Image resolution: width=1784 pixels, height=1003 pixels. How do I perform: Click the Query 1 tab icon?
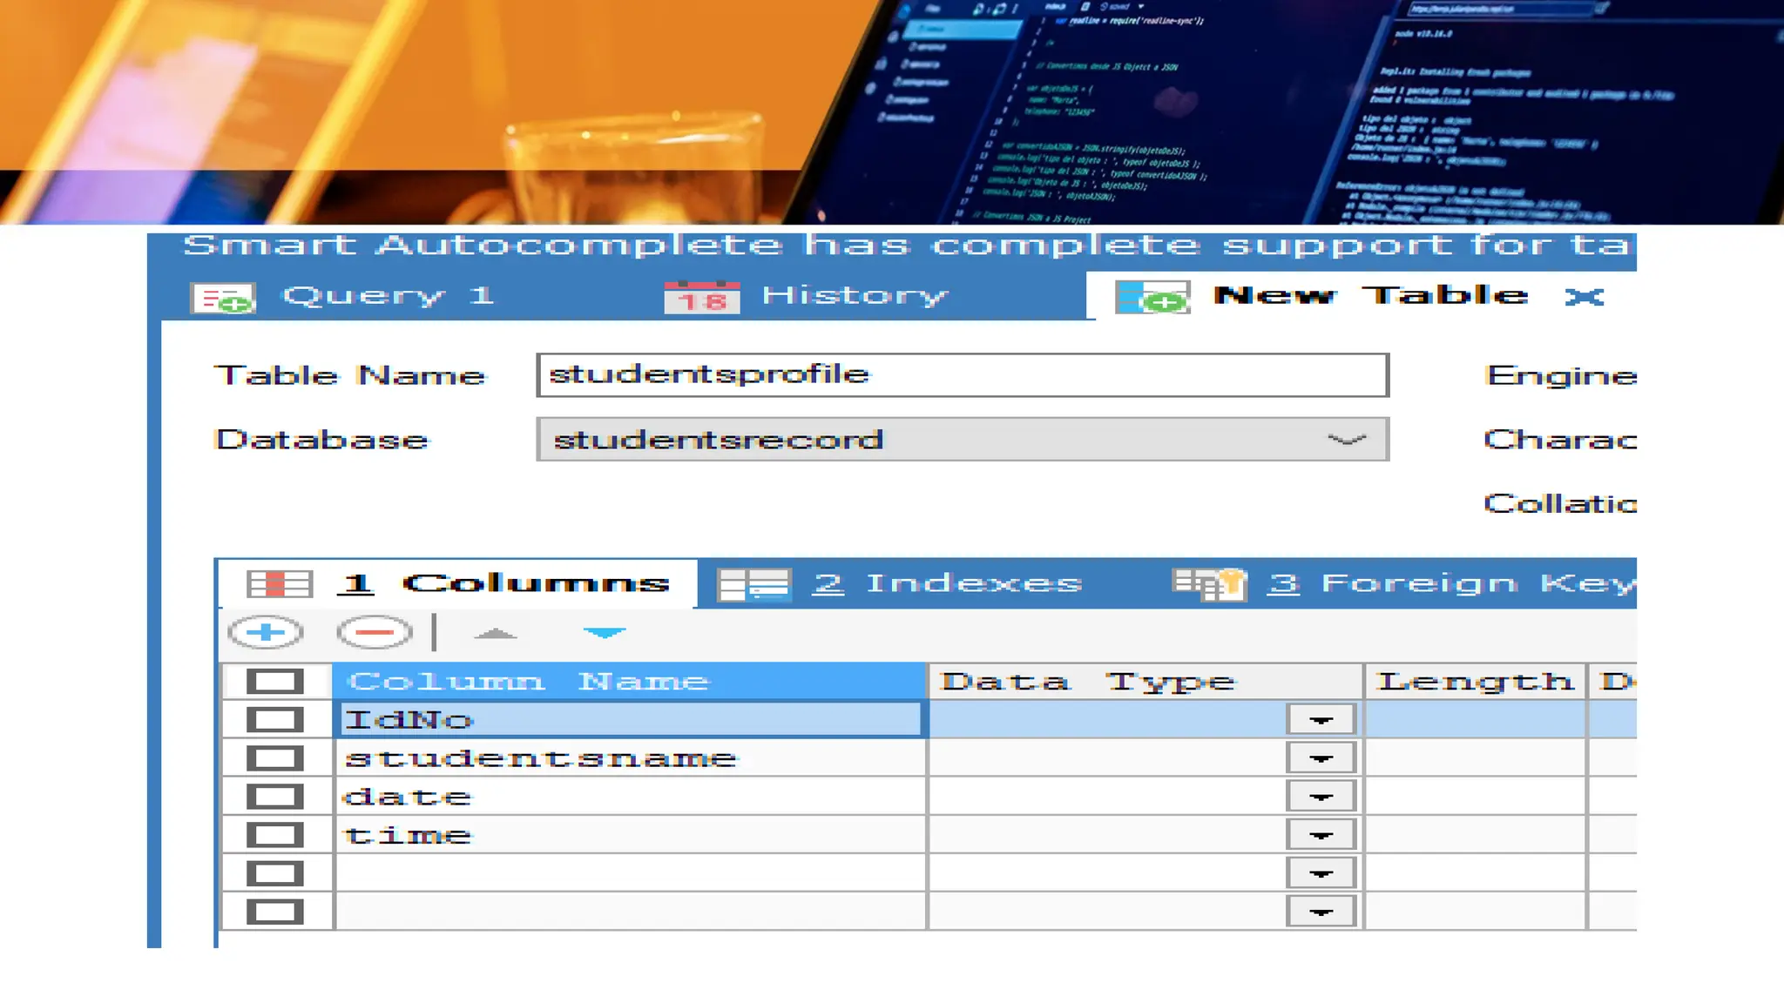[222, 298]
